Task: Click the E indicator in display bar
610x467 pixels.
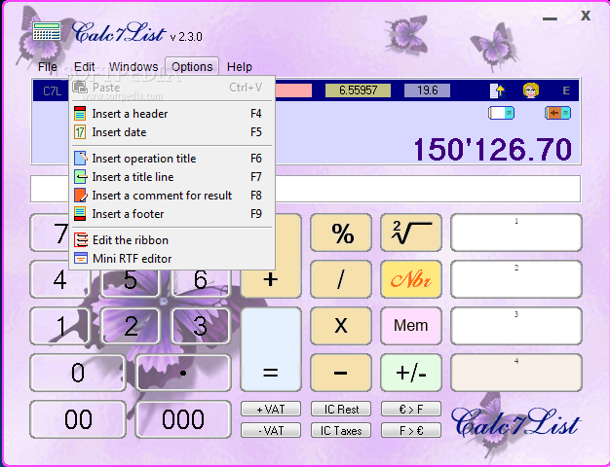Action: pyautogui.click(x=566, y=90)
